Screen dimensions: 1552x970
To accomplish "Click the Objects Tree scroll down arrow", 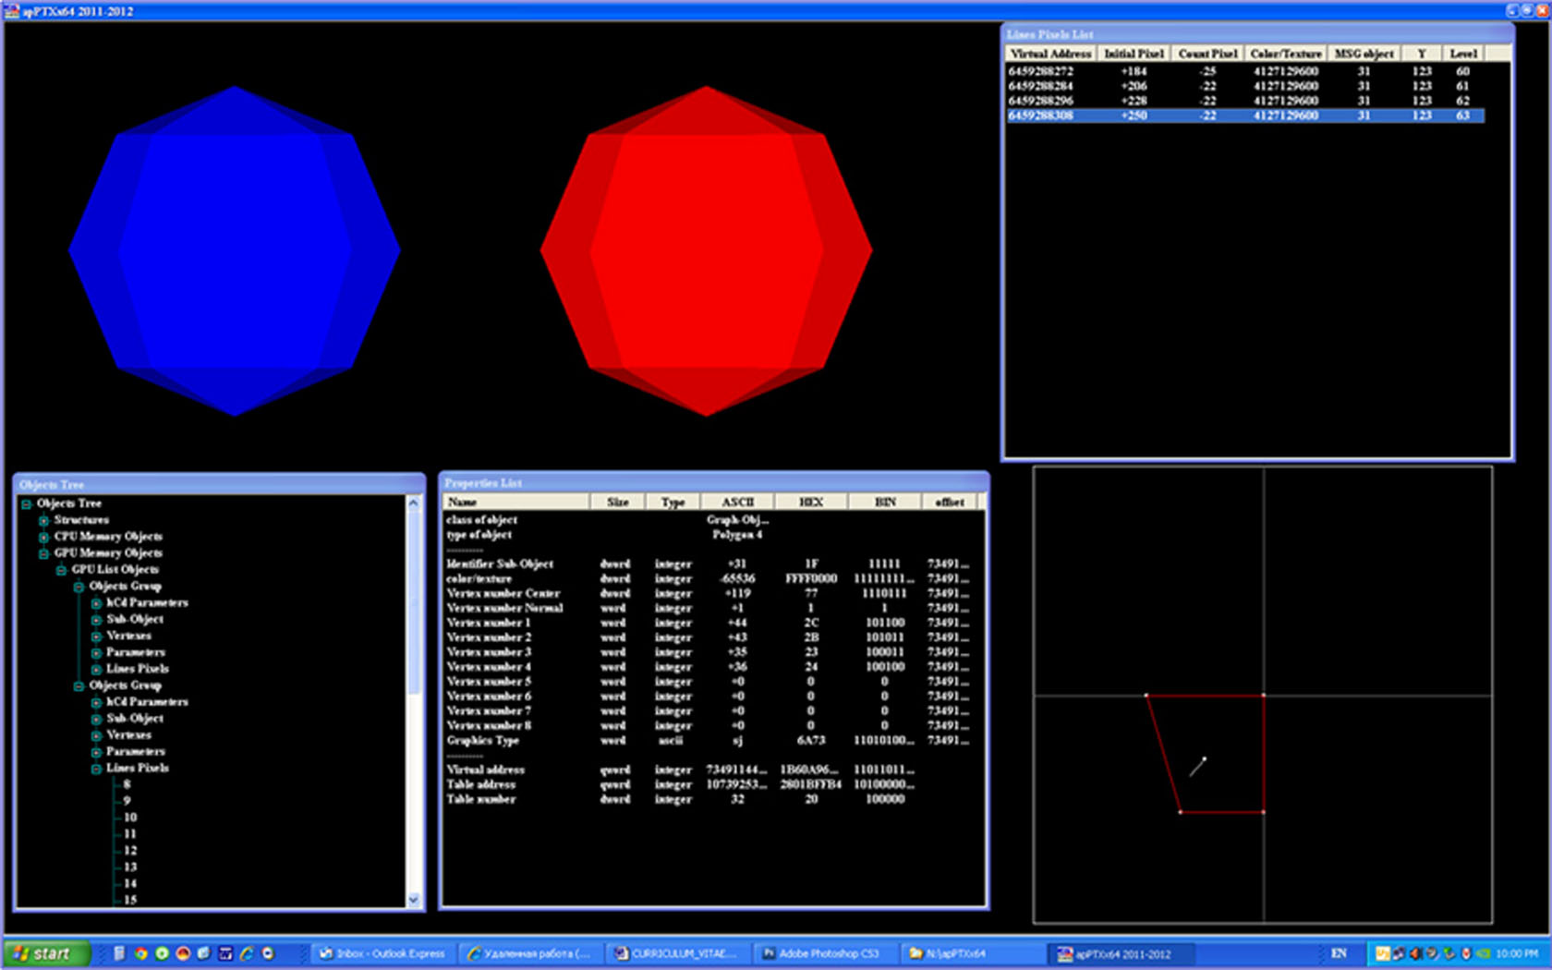I will tap(413, 900).
